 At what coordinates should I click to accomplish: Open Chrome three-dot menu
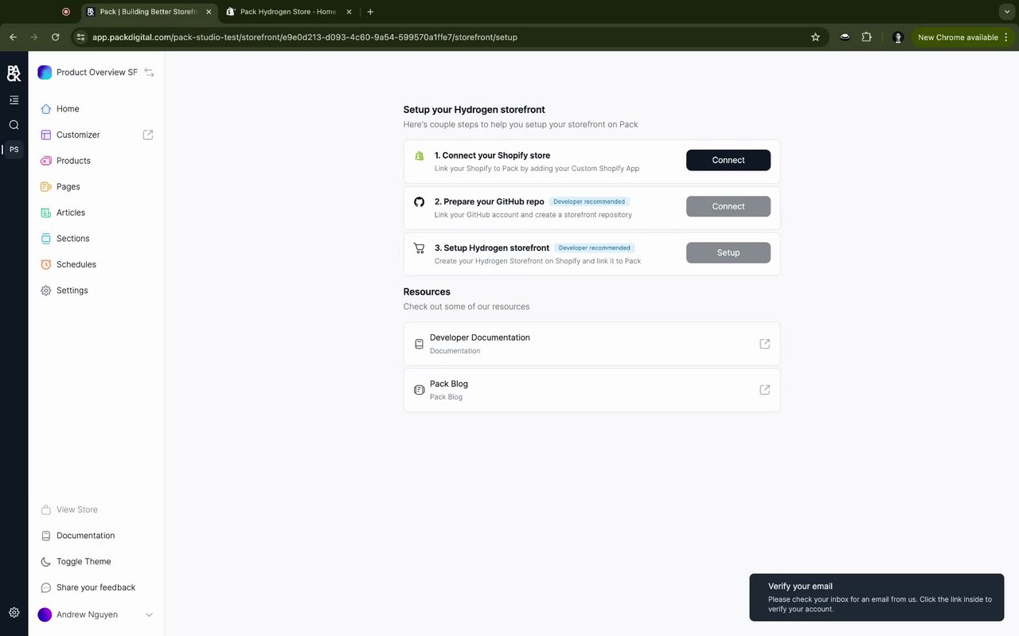click(1006, 37)
